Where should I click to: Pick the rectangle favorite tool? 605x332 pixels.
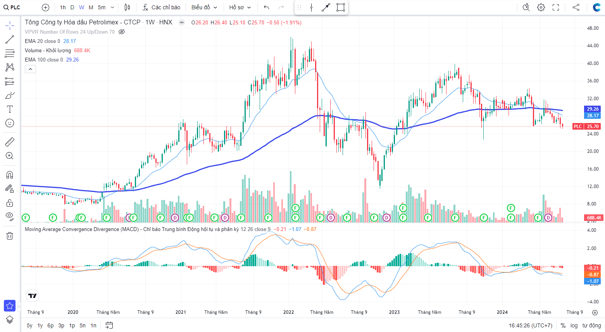coord(340,7)
